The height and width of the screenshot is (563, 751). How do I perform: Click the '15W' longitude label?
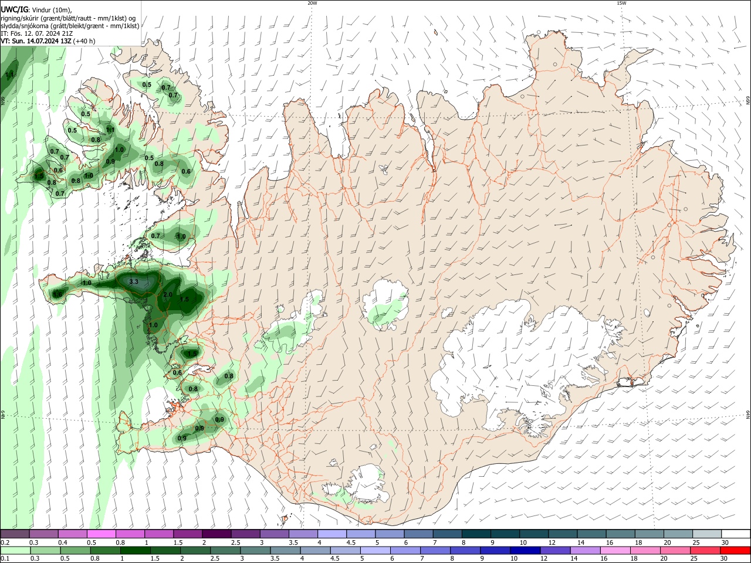coord(621,3)
